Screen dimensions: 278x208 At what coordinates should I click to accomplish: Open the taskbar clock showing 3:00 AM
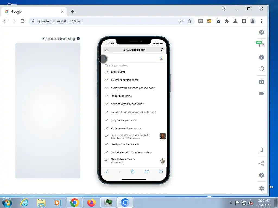click(264, 203)
